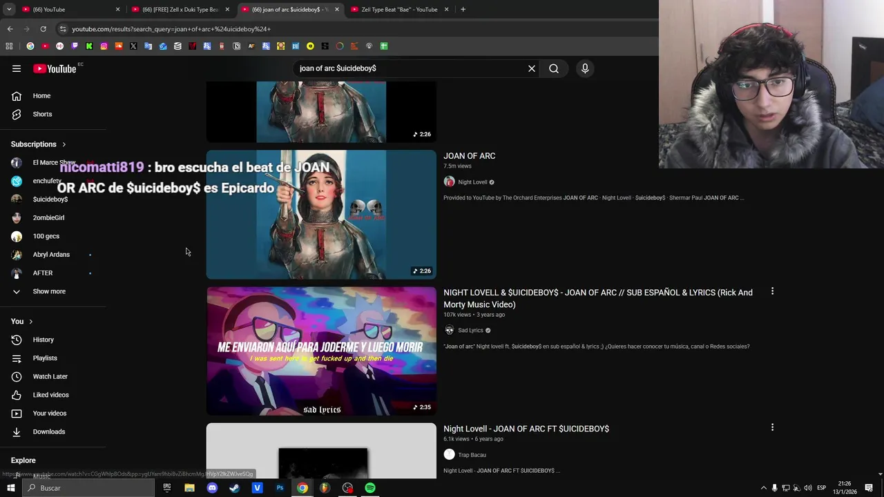The image size is (884, 497).
Task: Go back with the browser arrow
Action: tap(10, 29)
